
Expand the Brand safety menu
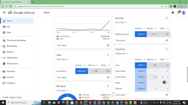12,46
